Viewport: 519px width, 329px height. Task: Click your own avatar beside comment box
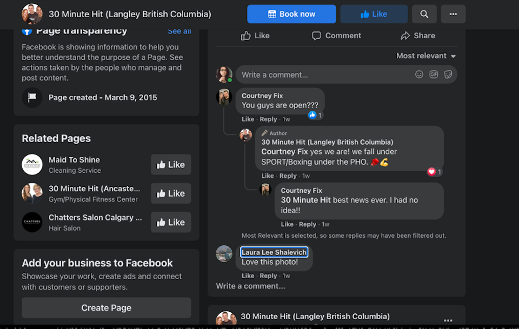(224, 74)
